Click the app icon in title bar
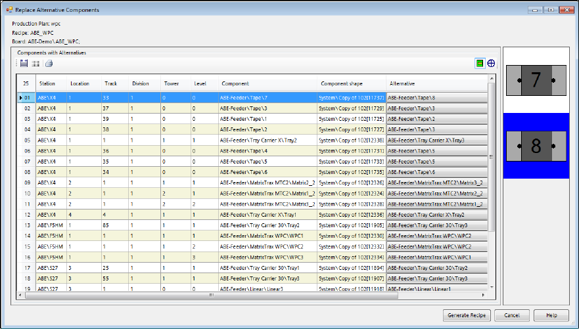The width and height of the screenshot is (579, 329). [x=8, y=10]
